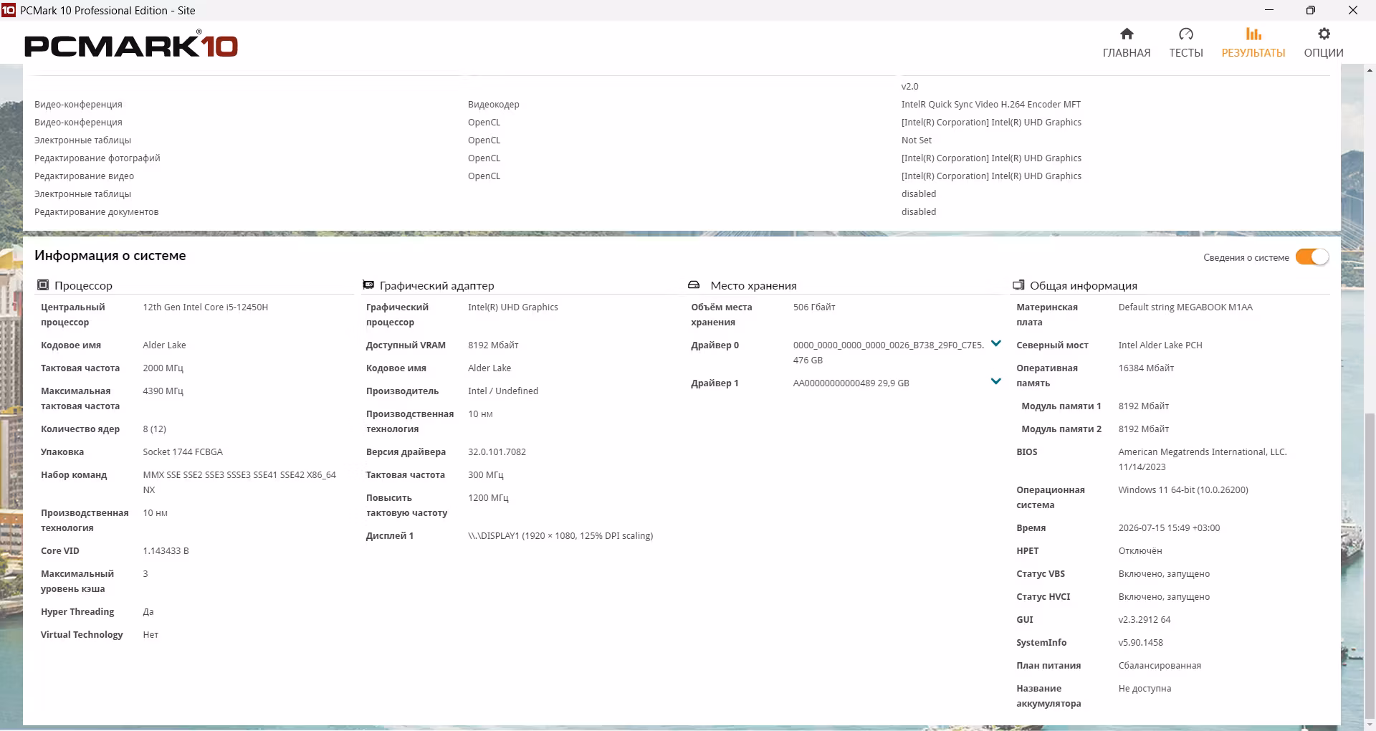The height and width of the screenshot is (731, 1376).
Task: Toggle the Сведения о системе switch
Action: [x=1312, y=257]
